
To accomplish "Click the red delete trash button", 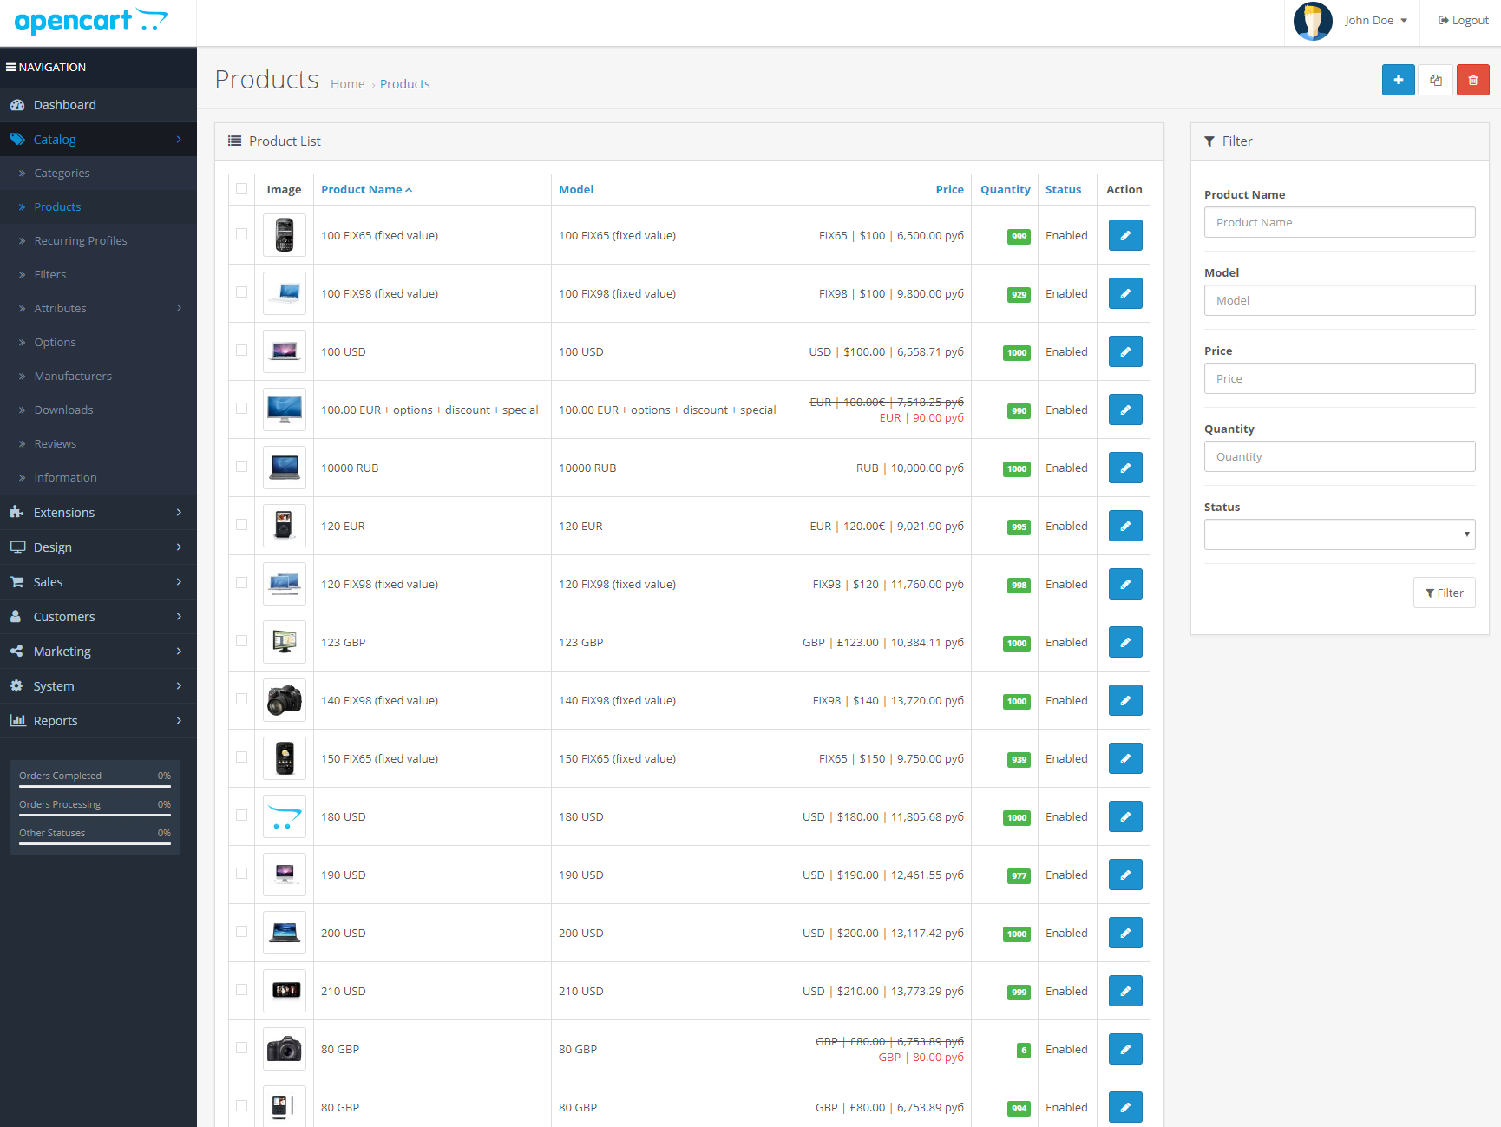I will [1472, 80].
